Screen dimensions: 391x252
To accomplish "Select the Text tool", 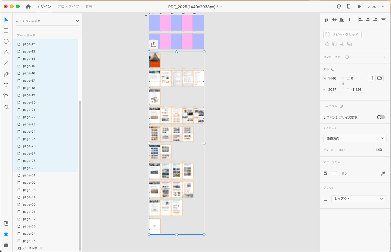I will (6, 85).
